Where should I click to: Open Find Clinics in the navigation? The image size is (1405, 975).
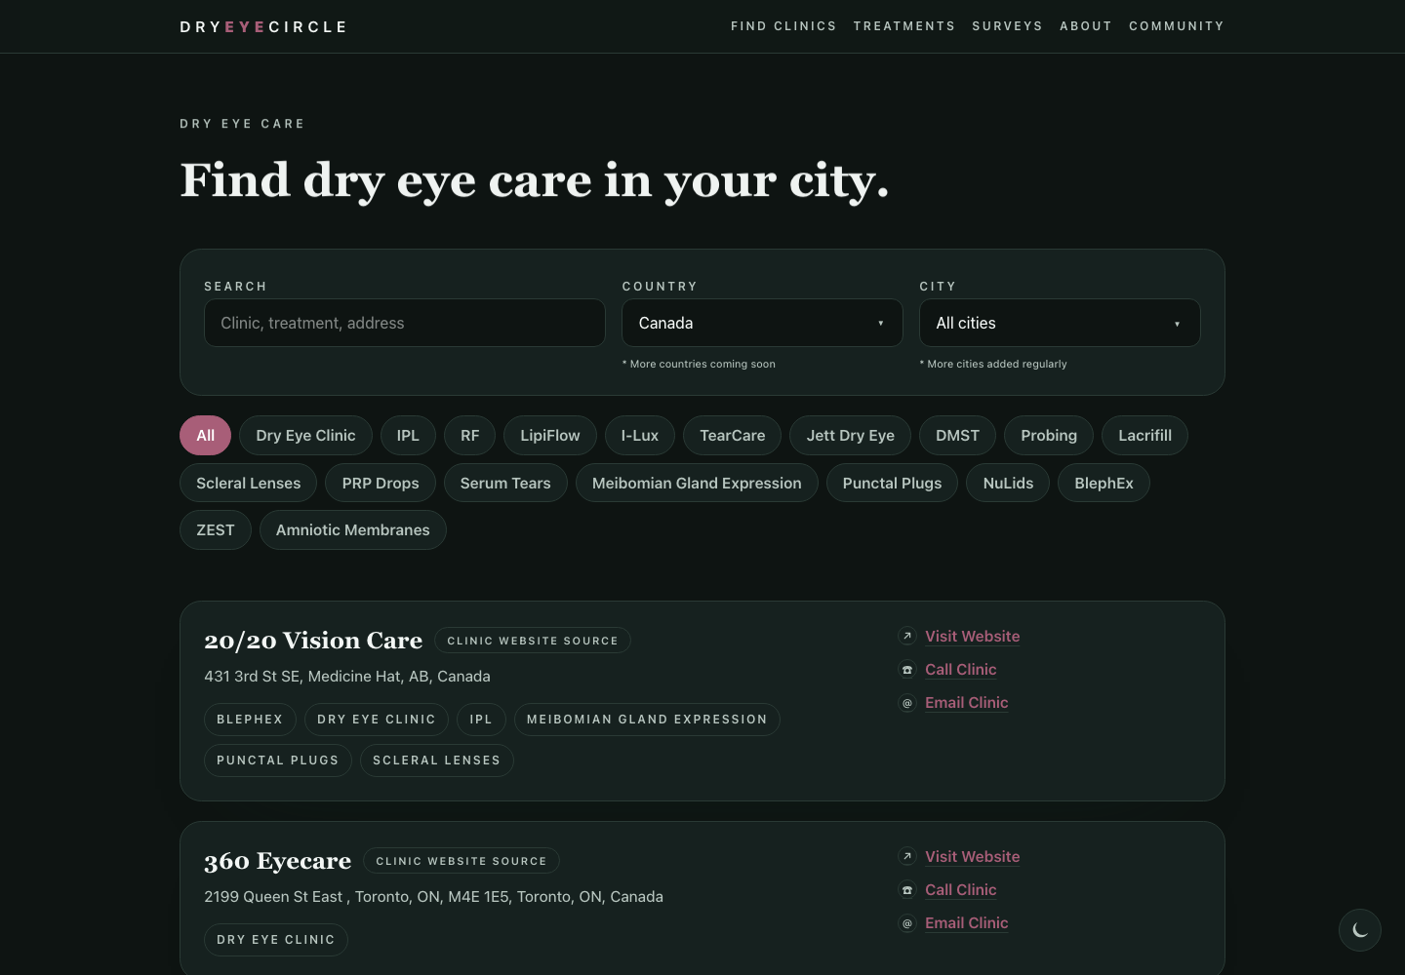[783, 26]
